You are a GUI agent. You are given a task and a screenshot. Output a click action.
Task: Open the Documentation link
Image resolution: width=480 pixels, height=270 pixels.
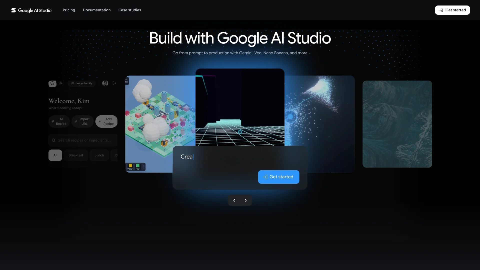click(x=96, y=10)
